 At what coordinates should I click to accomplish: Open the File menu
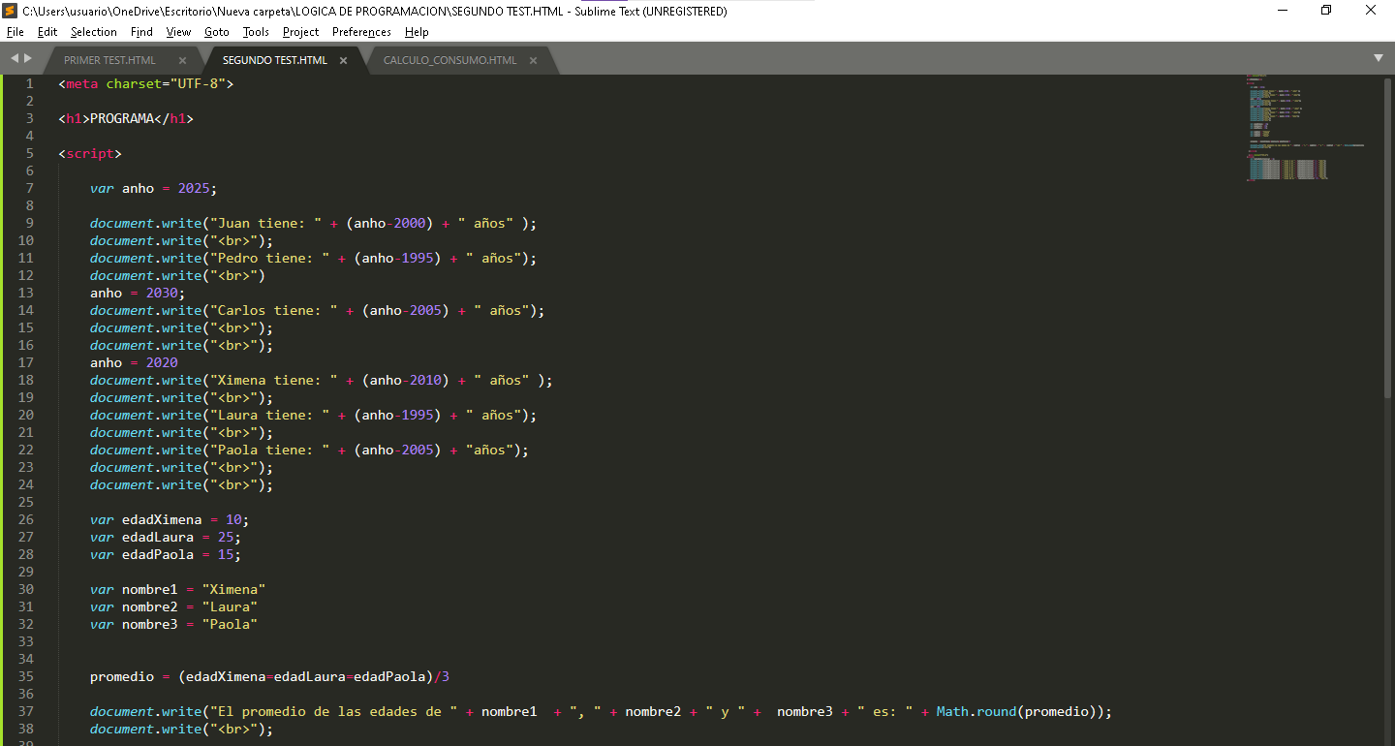15,32
